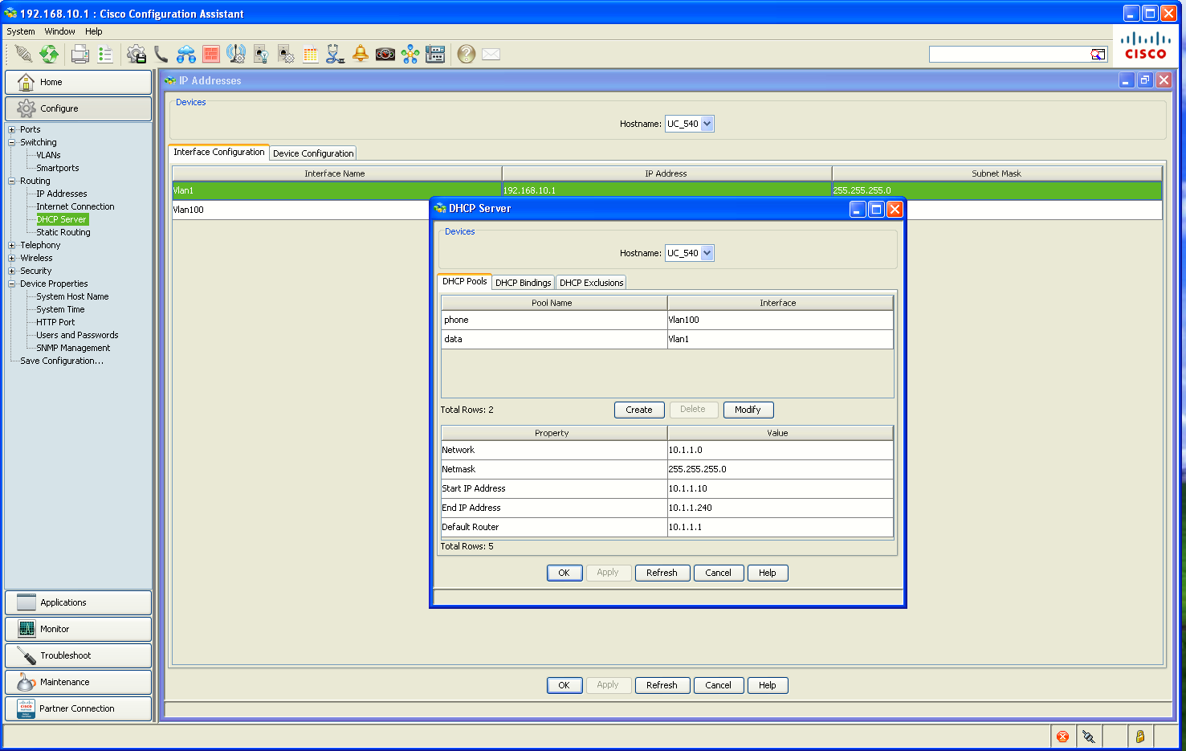Open the Window menu
Viewport: 1186px width, 751px height.
[x=59, y=31]
